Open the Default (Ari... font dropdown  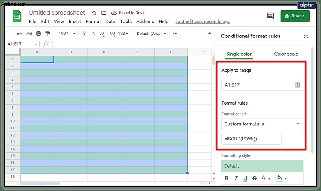tap(151, 34)
